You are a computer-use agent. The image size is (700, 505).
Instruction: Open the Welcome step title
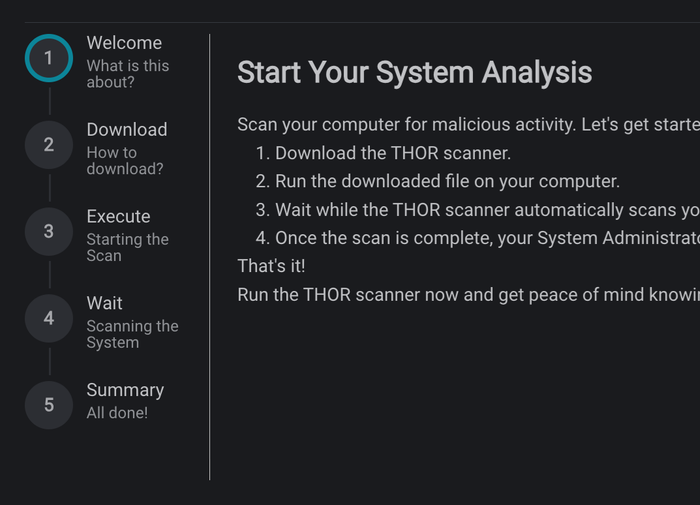click(x=124, y=43)
